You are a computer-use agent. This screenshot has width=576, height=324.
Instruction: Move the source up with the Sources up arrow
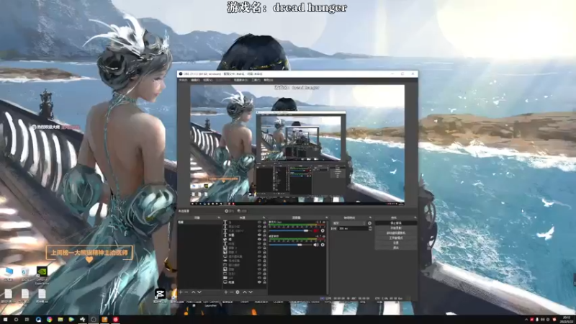(245, 292)
